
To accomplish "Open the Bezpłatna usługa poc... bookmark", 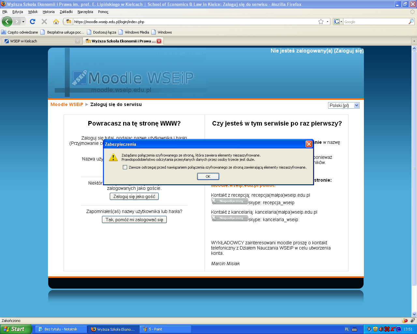I will click(62, 32).
